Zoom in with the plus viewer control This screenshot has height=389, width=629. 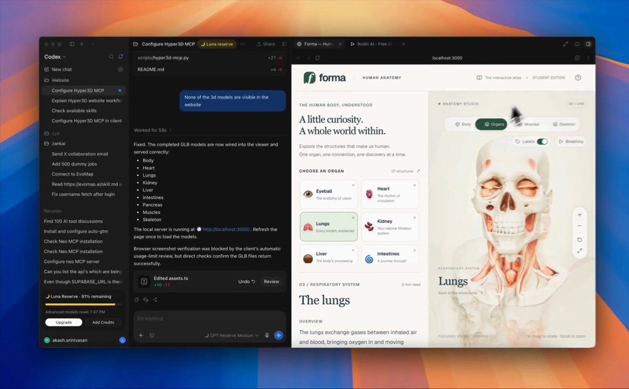pyautogui.click(x=579, y=215)
